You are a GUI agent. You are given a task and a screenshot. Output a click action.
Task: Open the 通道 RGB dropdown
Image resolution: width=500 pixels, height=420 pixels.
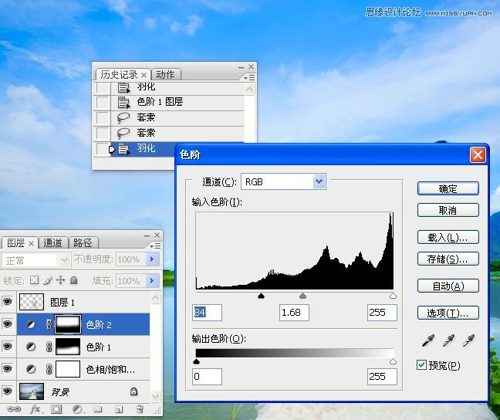point(319,181)
